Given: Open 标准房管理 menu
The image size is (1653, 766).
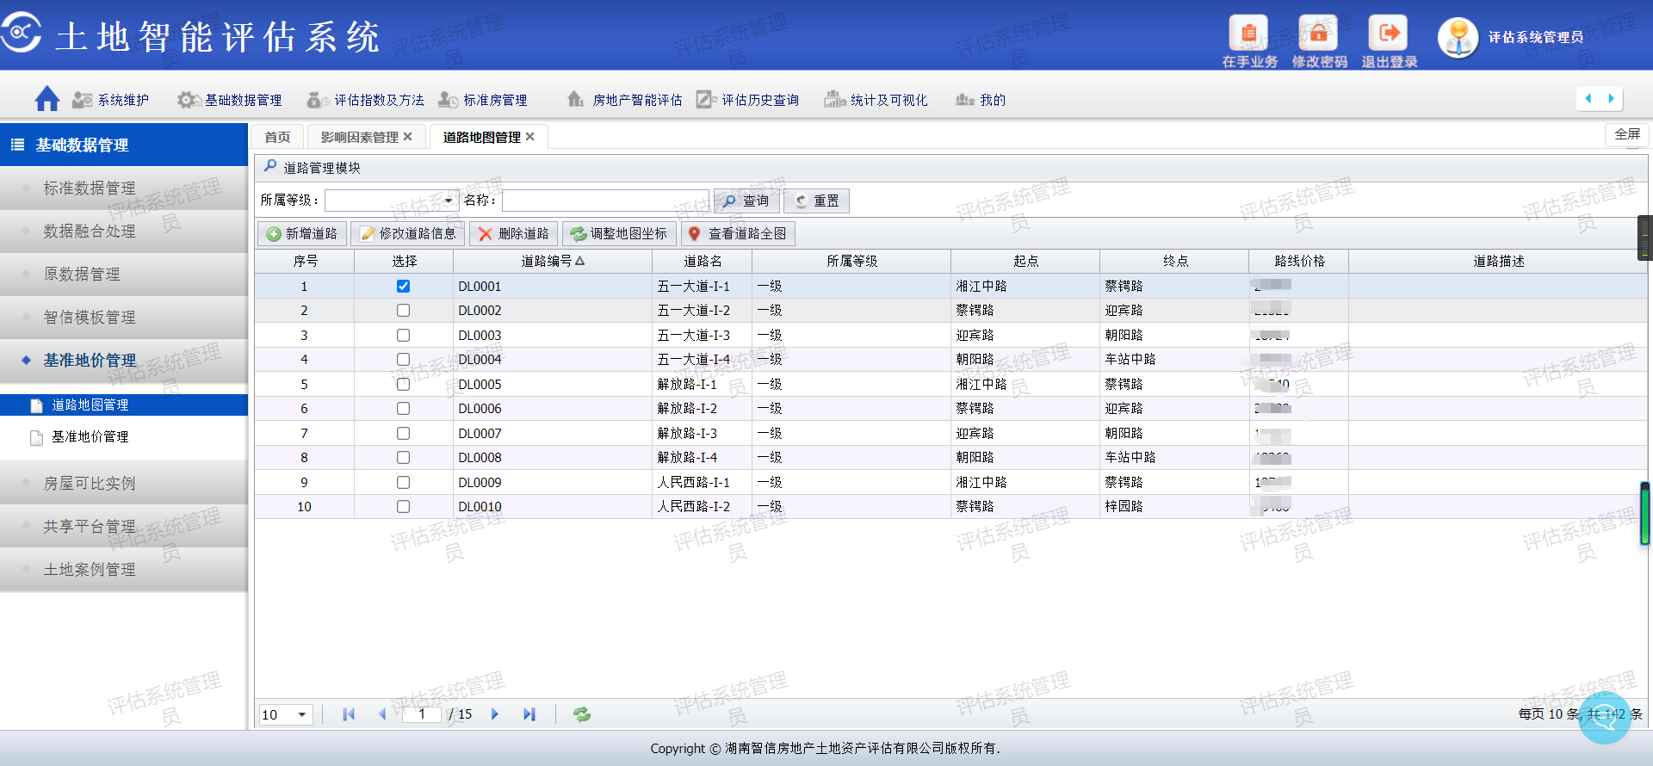Looking at the screenshot, I should click(483, 100).
